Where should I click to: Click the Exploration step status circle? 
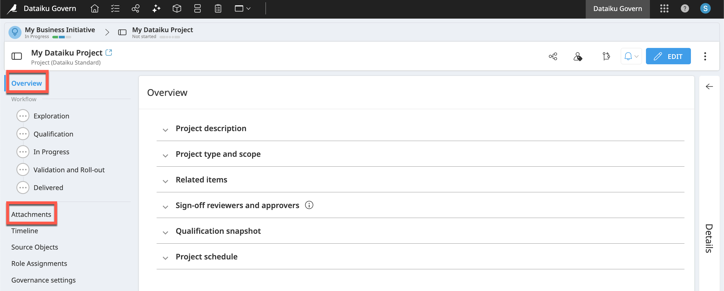tap(23, 116)
